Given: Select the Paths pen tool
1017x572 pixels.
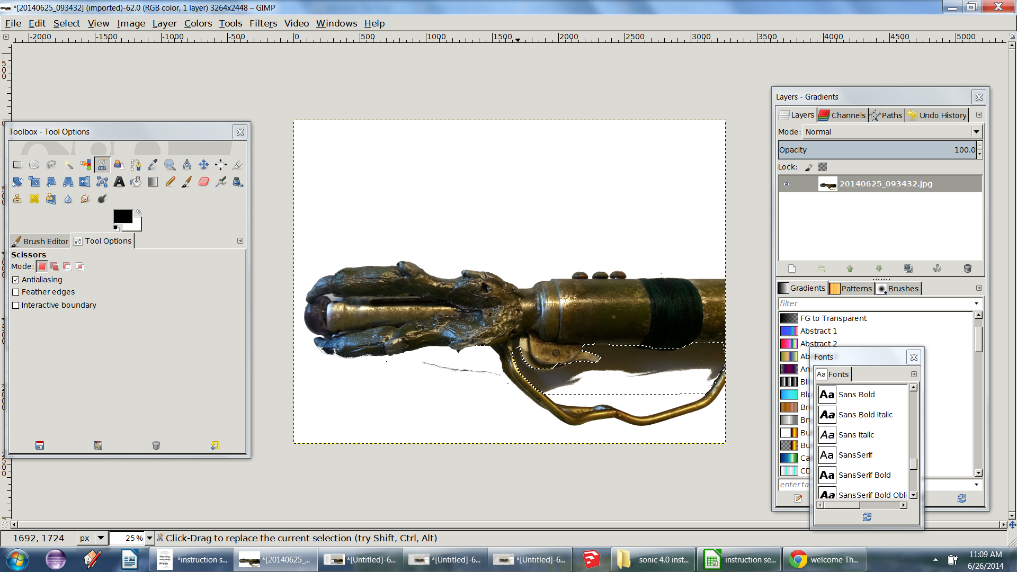Looking at the screenshot, I should [136, 165].
